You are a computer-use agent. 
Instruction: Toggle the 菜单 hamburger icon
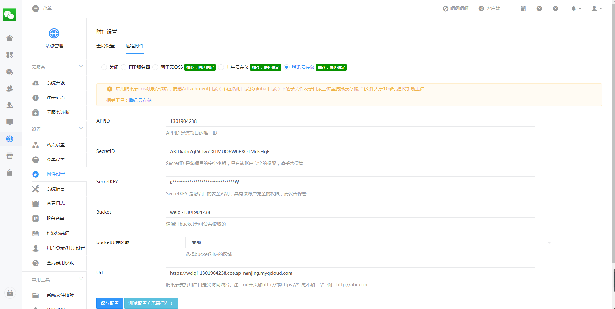pos(36,9)
